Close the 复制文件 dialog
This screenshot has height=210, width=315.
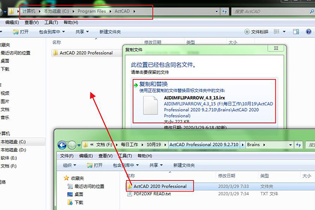276,48
